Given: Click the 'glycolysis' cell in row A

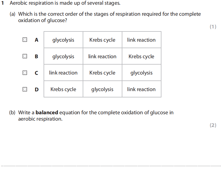Looking at the screenshot, I should pyautogui.click(x=63, y=40).
